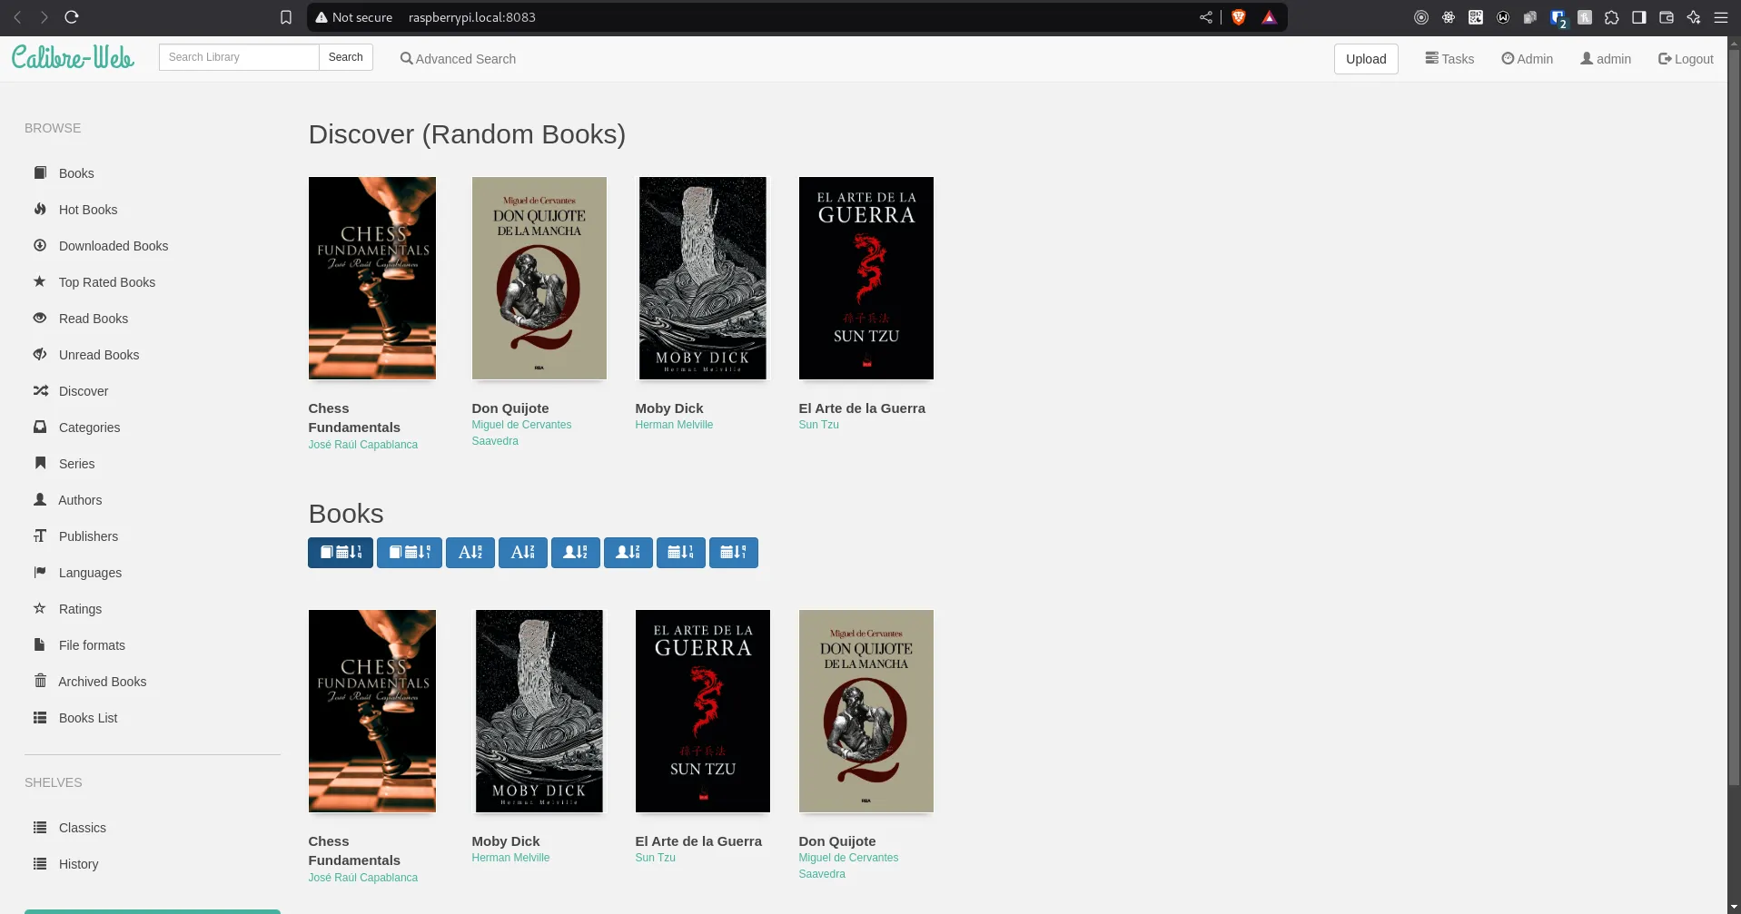
Task: Browse Languages in the sidebar
Action: point(90,573)
